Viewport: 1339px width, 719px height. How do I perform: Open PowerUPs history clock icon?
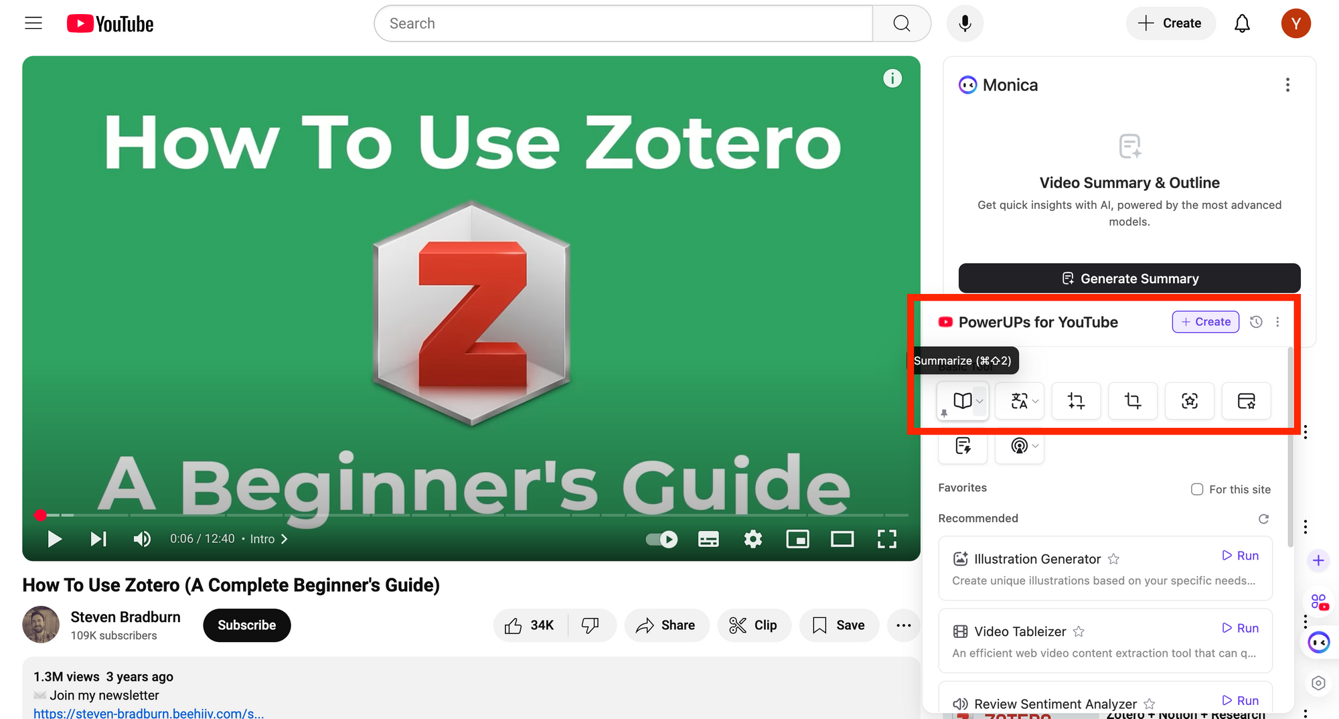pyautogui.click(x=1256, y=322)
